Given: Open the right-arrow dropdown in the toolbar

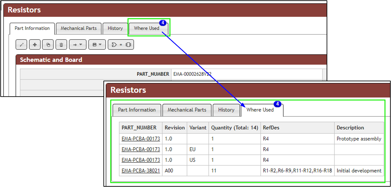Looking at the screenshot, I should point(77,45).
